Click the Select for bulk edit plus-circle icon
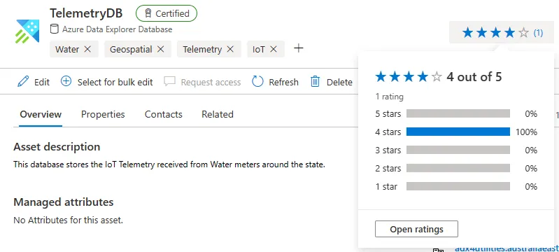559x252 pixels. point(66,82)
